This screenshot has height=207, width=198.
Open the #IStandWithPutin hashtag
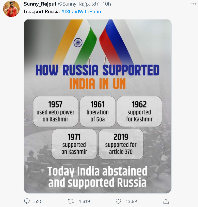[81, 12]
